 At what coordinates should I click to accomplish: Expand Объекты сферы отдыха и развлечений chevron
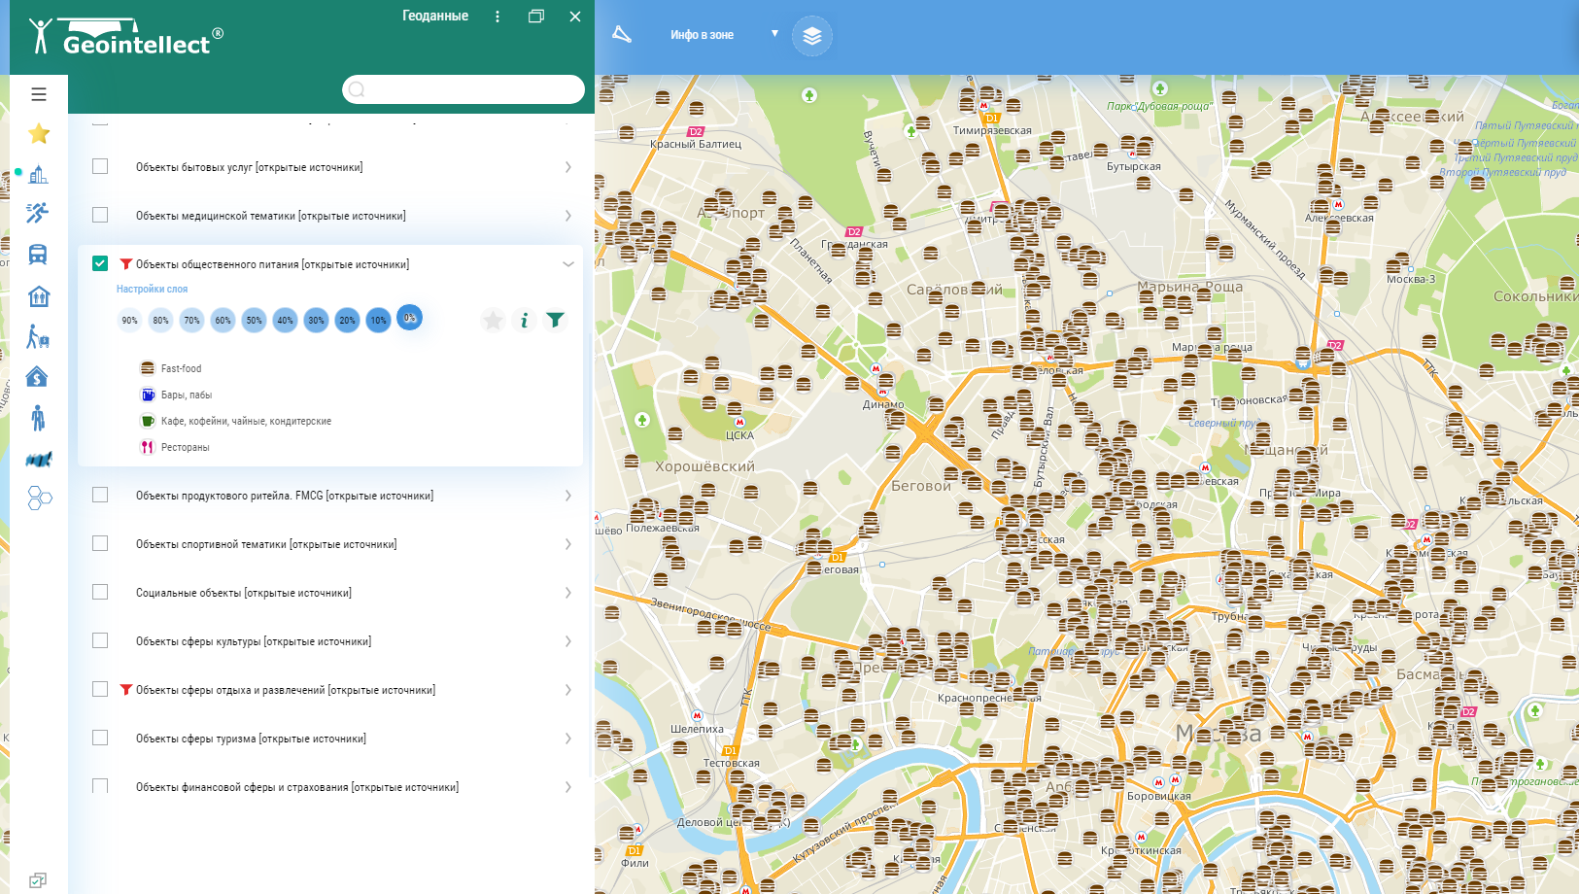pyautogui.click(x=568, y=690)
